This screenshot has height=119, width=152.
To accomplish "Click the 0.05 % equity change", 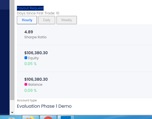I will coord(31,64).
